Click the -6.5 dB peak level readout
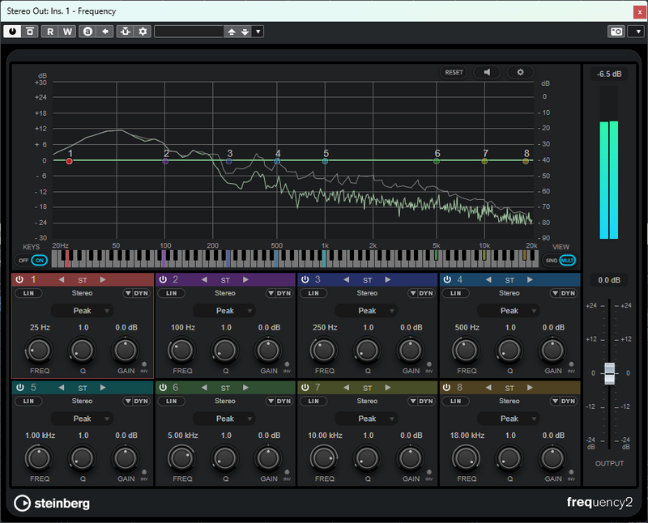The image size is (648, 523). coord(609,74)
